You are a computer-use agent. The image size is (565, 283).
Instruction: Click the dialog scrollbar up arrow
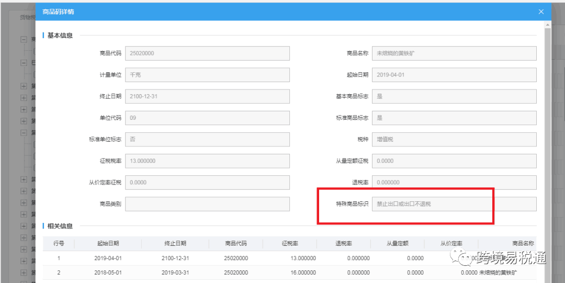click(548, 25)
